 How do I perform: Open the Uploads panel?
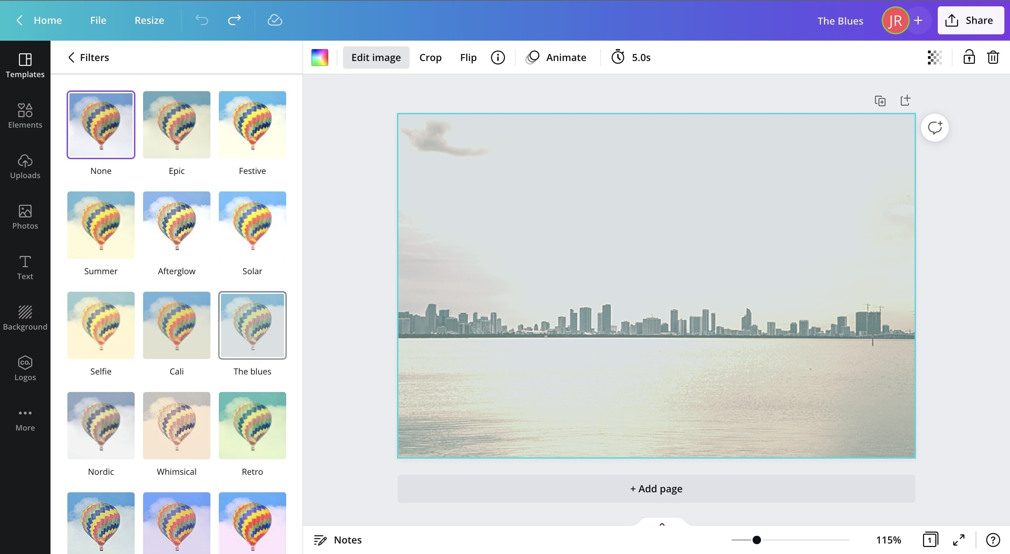(25, 166)
